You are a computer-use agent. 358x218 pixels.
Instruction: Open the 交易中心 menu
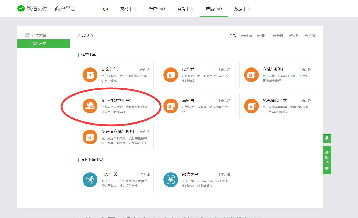tap(128, 8)
